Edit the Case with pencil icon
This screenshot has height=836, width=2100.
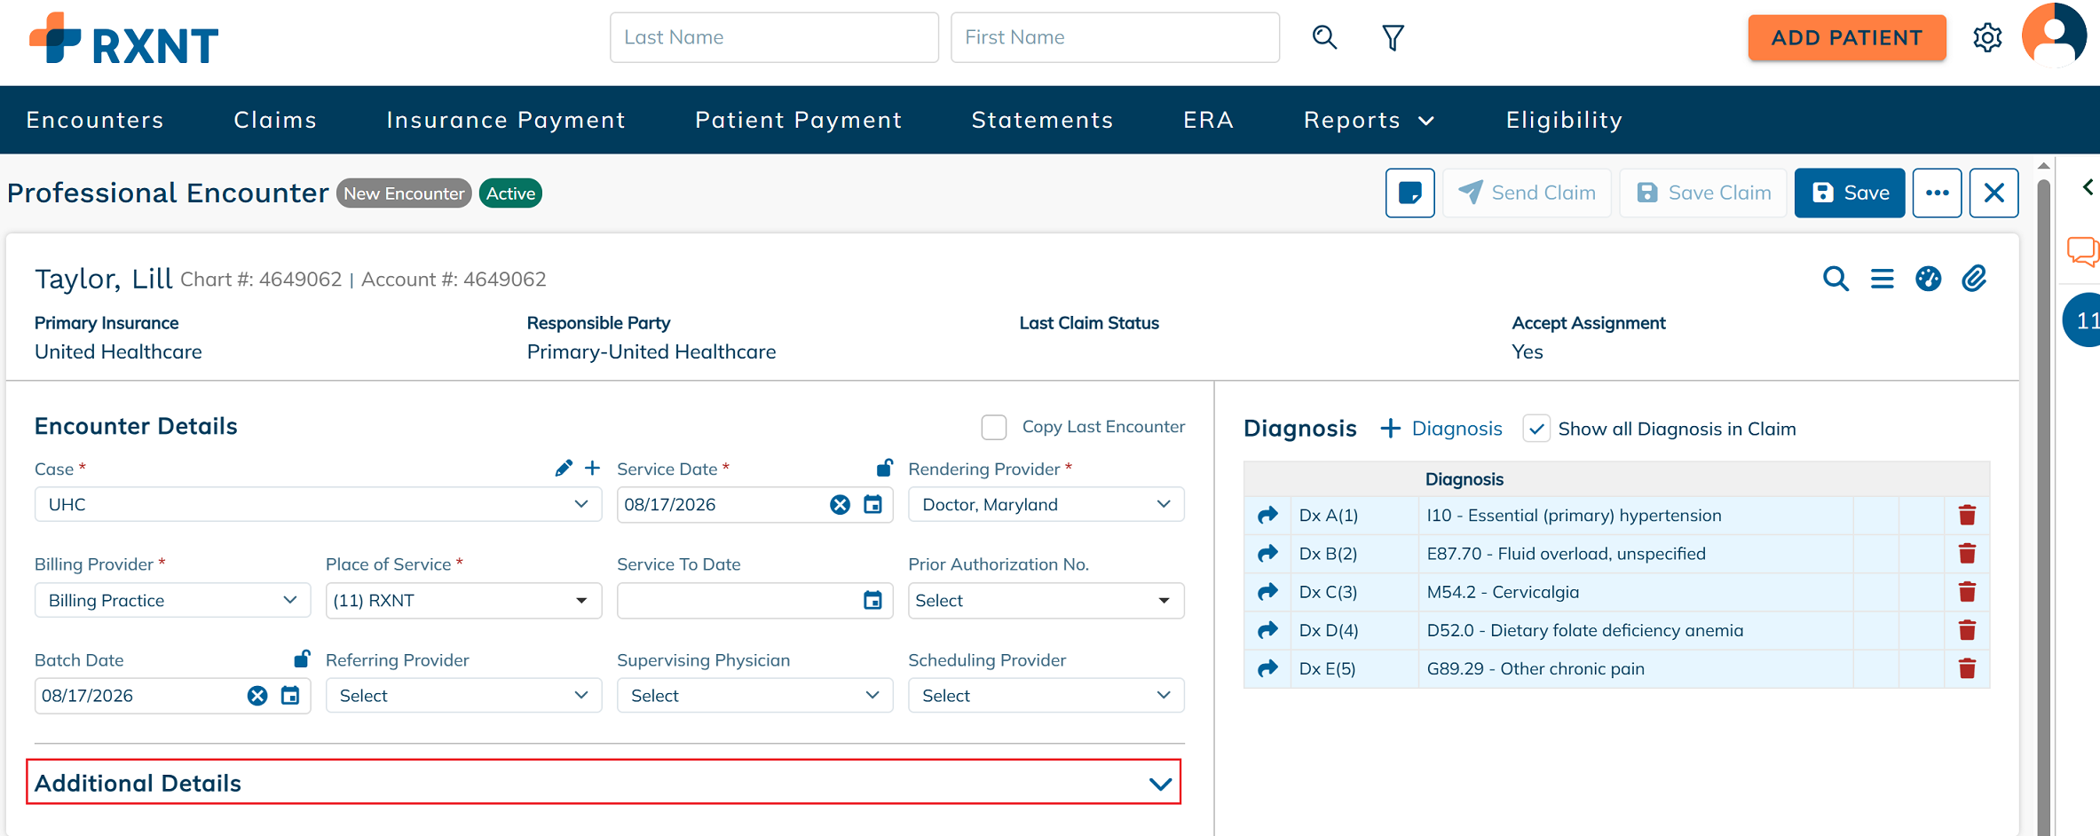coord(564,468)
